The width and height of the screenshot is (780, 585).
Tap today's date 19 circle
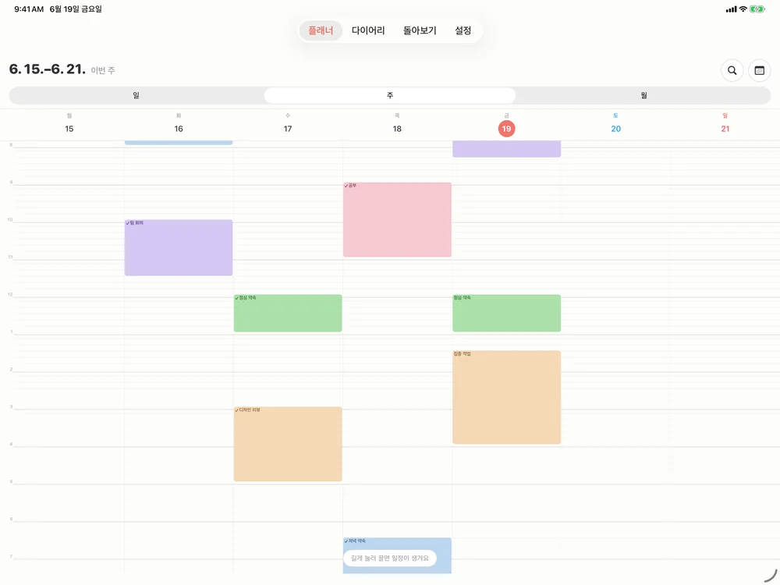(x=506, y=129)
